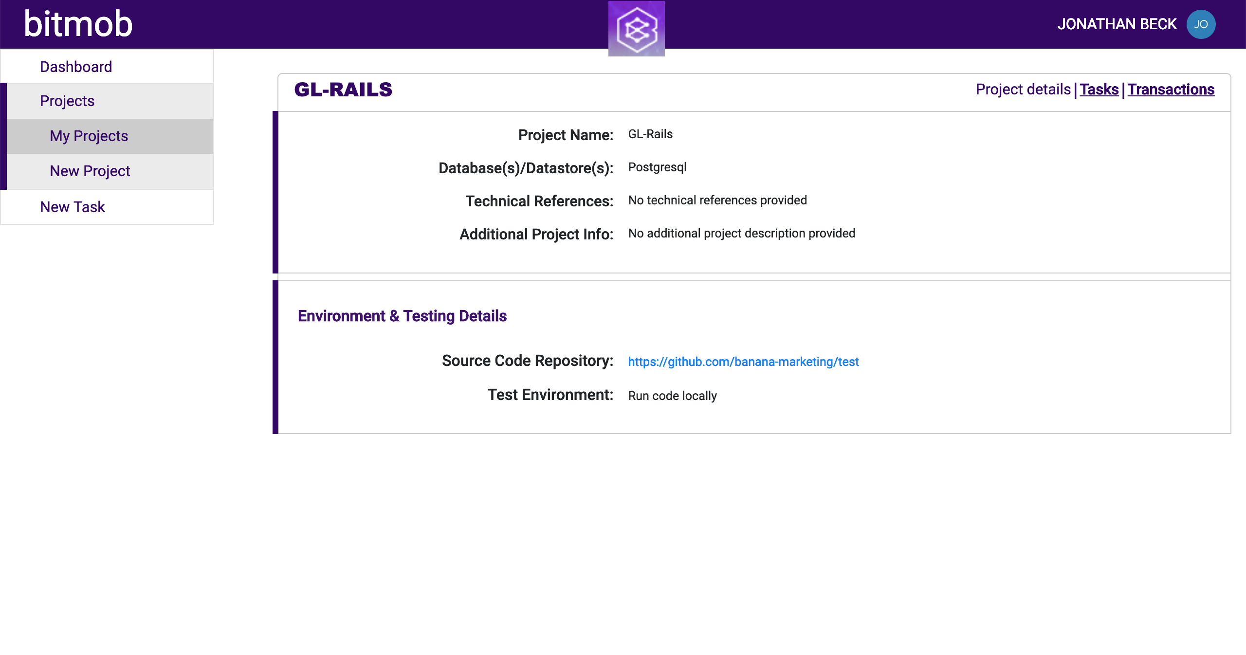This screenshot has height=655, width=1246.
Task: Open the GitHub banana-marketing/test repository link
Action: tap(743, 362)
